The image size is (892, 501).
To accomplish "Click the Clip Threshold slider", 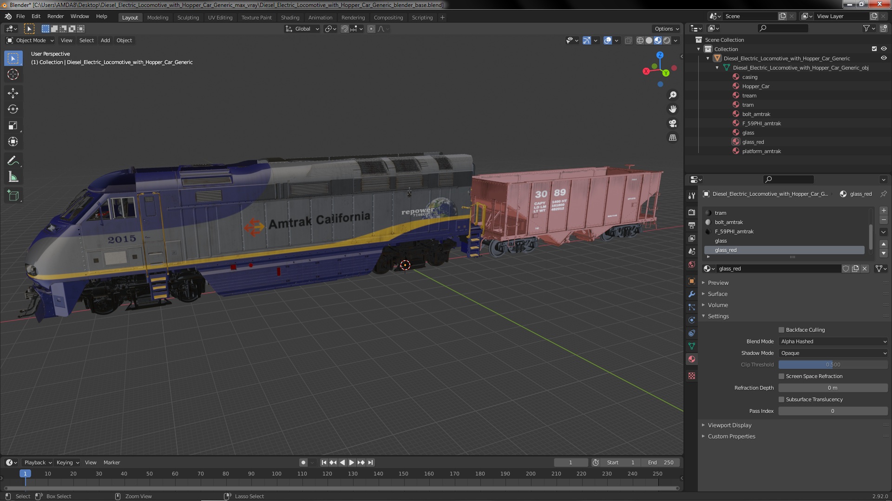I will [833, 365].
